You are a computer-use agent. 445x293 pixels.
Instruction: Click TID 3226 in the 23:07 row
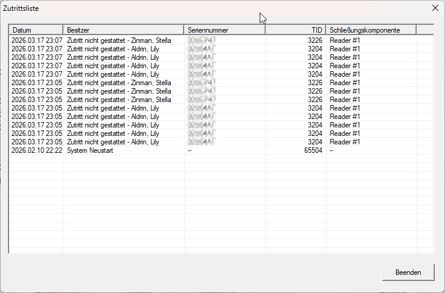pos(314,40)
